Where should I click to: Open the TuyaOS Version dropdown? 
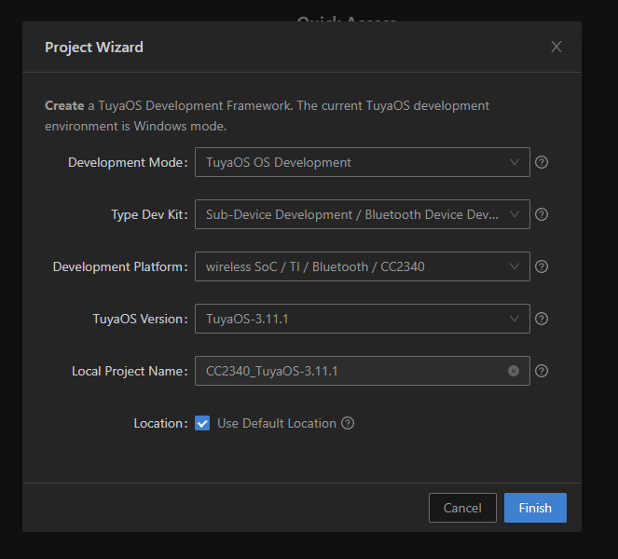tap(363, 319)
